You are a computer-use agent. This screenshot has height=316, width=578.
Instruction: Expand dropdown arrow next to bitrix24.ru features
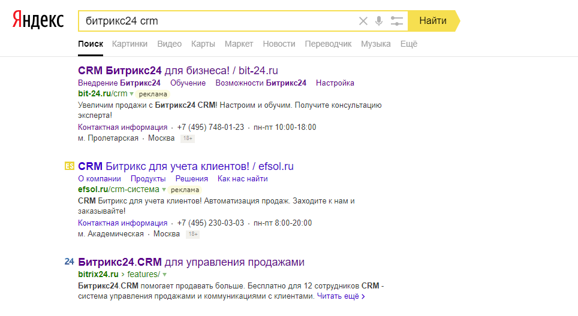[x=164, y=274]
